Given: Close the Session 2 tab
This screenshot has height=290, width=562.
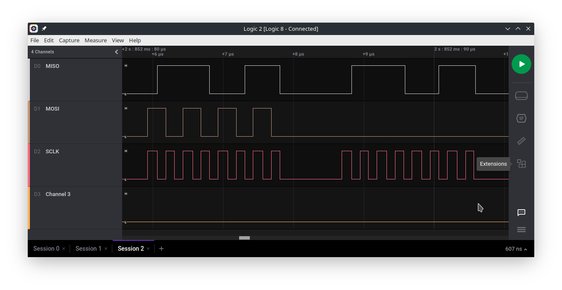Looking at the screenshot, I should pyautogui.click(x=148, y=249).
